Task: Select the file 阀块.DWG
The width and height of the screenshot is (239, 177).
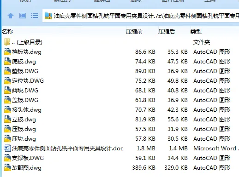Action: pos(25,91)
